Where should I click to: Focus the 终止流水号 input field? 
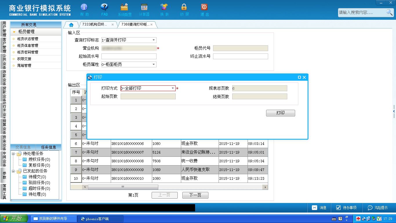(240, 56)
